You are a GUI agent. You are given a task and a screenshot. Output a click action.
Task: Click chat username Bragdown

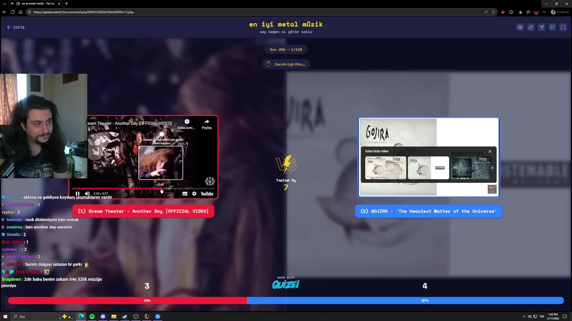[x=12, y=279]
